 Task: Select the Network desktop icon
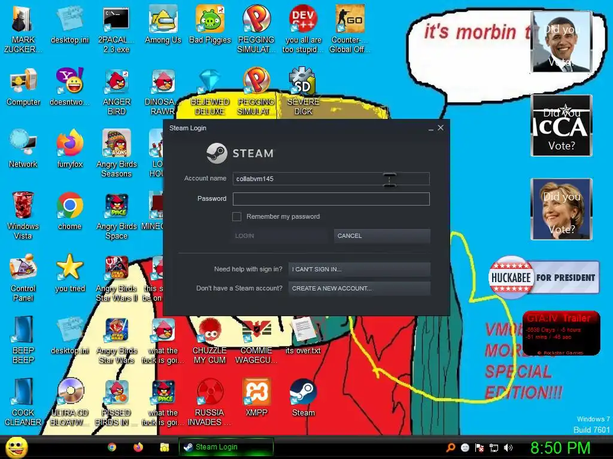(23, 149)
